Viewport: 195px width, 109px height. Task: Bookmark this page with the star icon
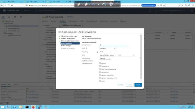click(164, 5)
